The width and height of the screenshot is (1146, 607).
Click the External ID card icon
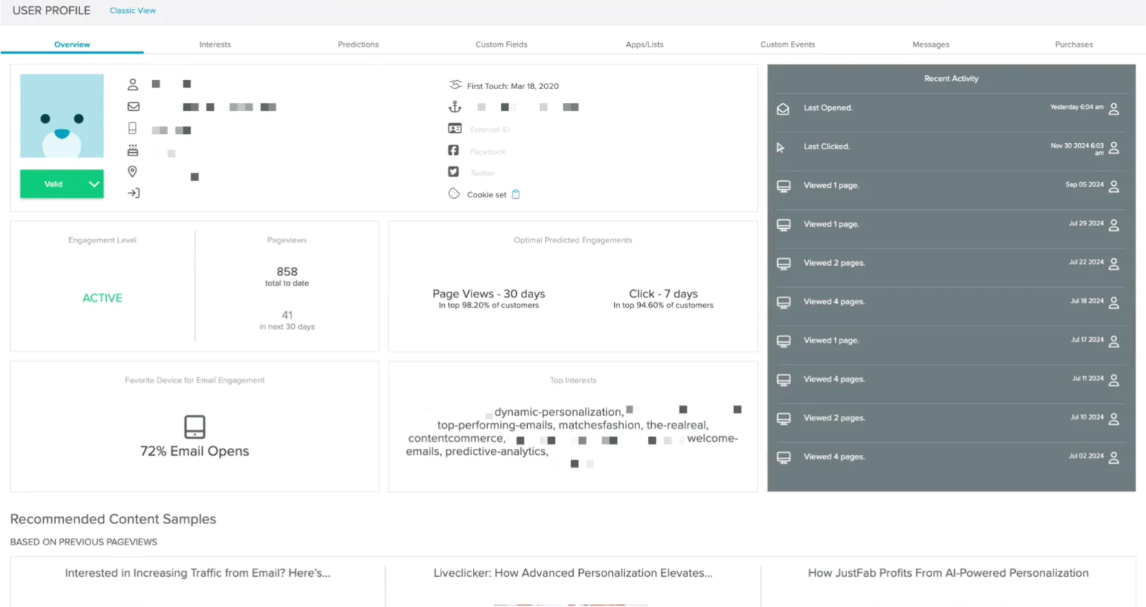pos(454,128)
